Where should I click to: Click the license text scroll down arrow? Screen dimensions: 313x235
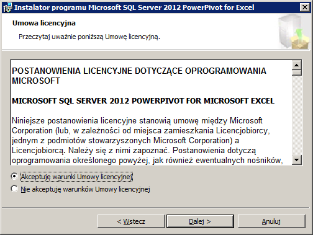tap(297, 159)
